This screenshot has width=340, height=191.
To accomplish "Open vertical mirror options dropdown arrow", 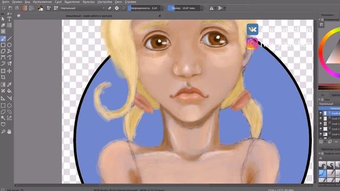I will [x=224, y=8].
